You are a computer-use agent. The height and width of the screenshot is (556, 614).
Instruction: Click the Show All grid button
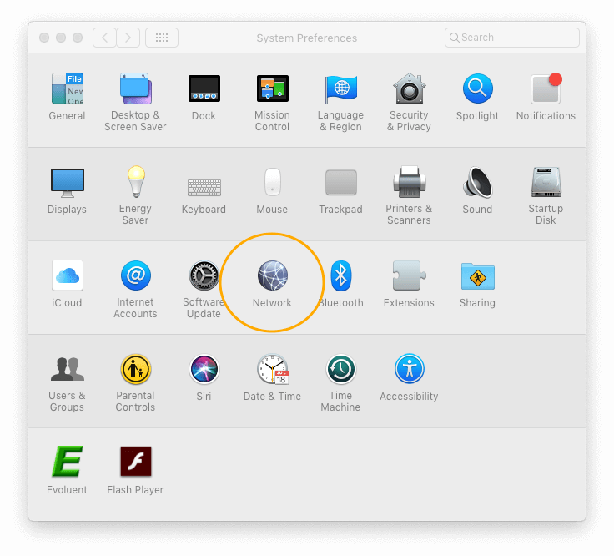point(162,38)
